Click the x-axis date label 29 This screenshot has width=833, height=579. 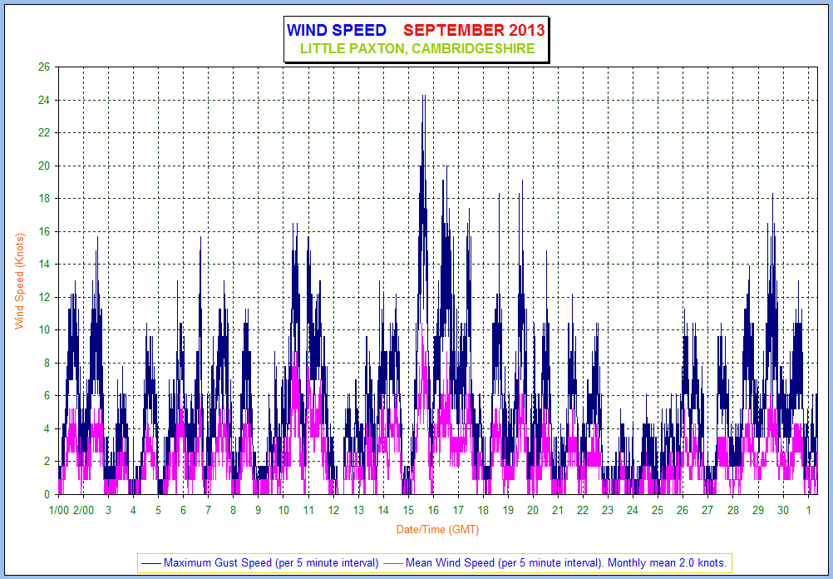click(x=758, y=511)
